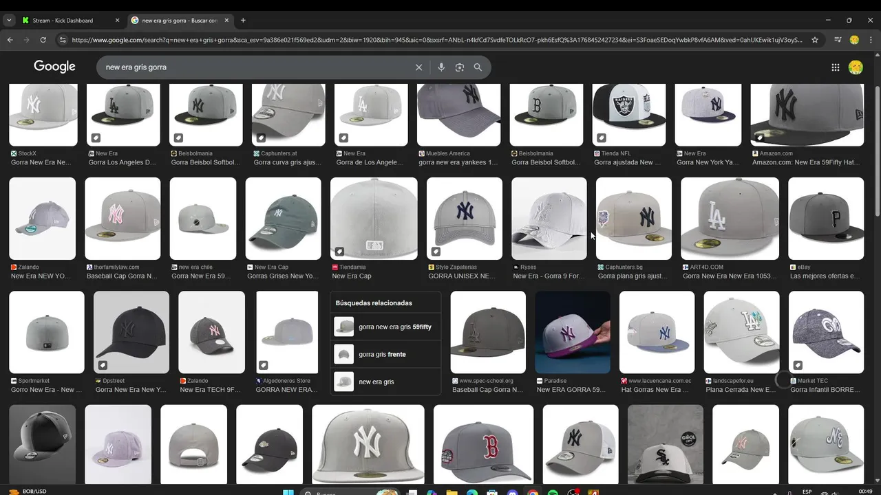Open the ART4D.COM LA cap thumbnail
Screen dimensions: 881x495
click(x=730, y=219)
